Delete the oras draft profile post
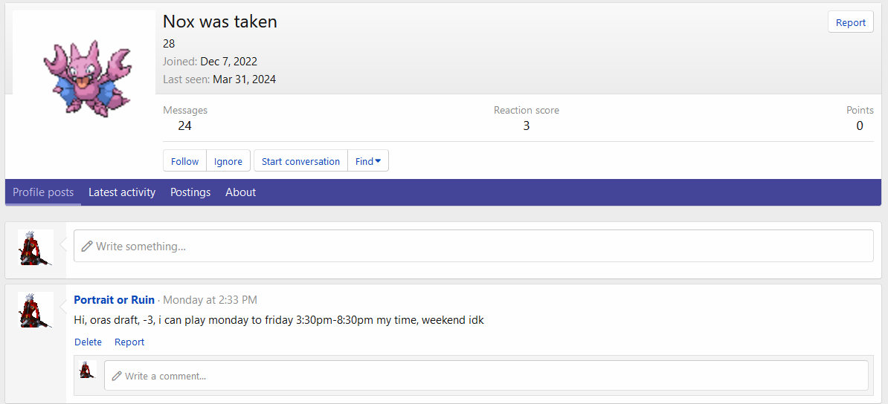 88,342
